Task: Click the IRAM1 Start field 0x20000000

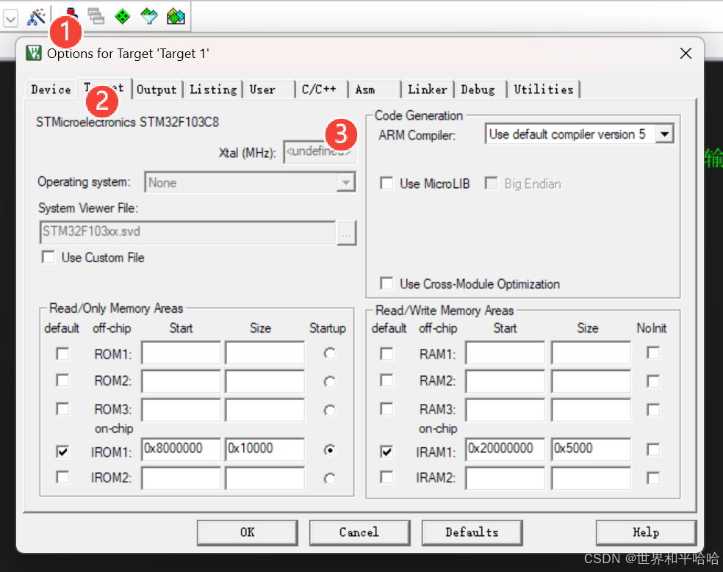Action: [506, 449]
